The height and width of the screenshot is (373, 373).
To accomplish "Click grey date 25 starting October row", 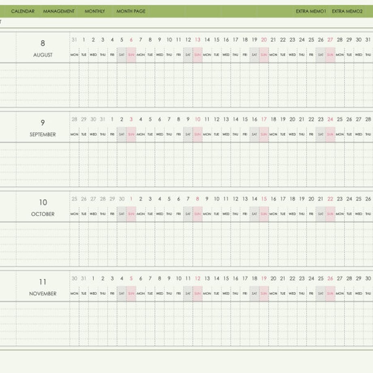I will [74, 199].
